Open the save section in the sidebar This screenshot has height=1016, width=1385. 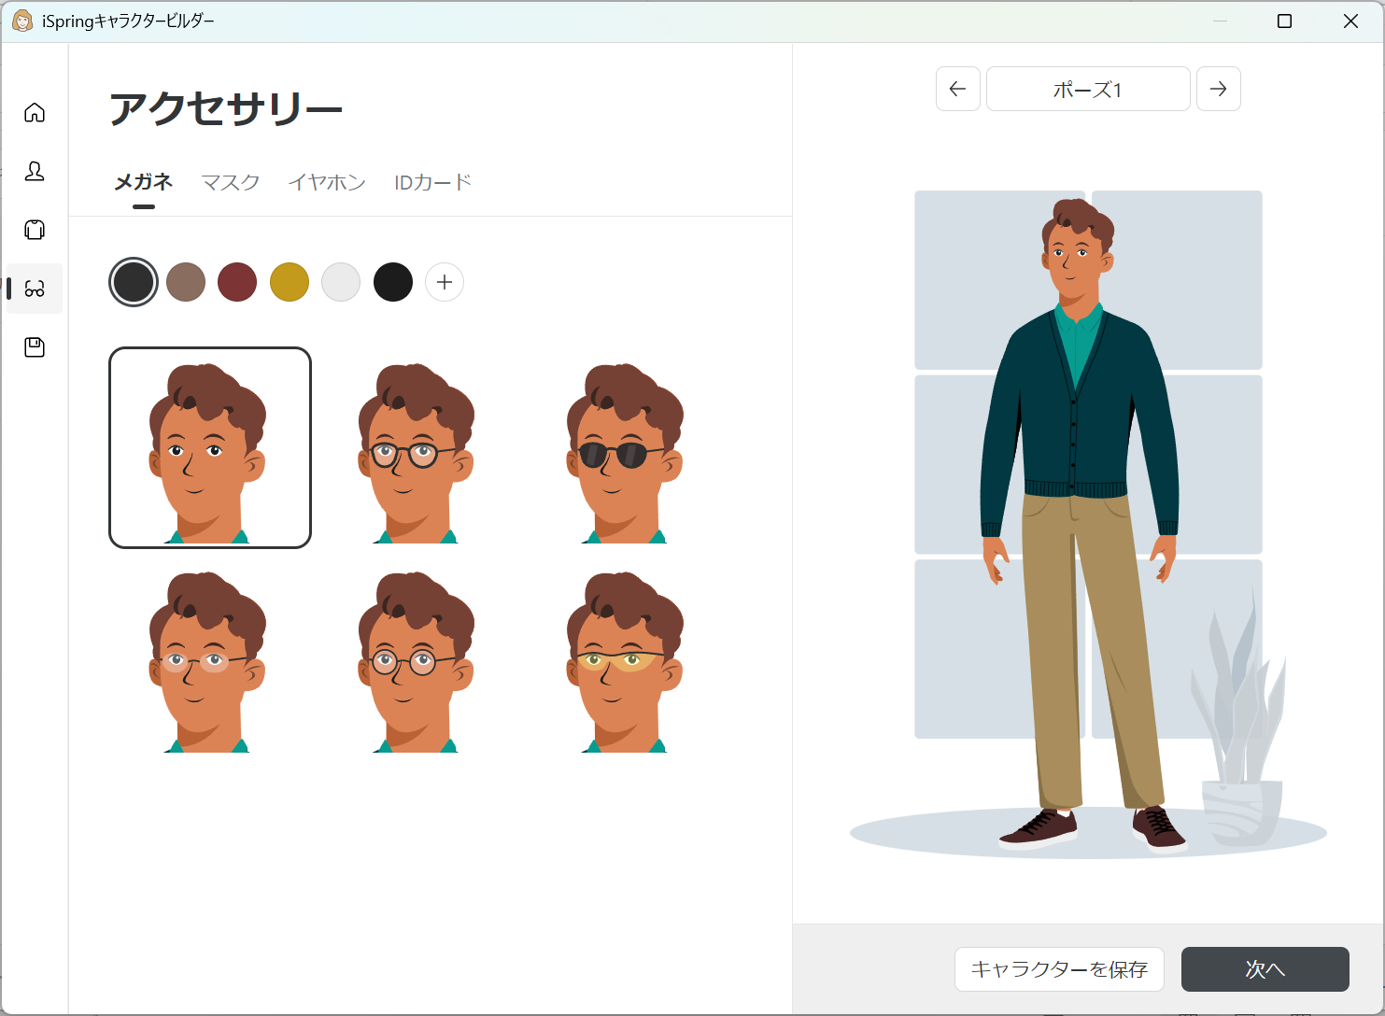(x=35, y=346)
